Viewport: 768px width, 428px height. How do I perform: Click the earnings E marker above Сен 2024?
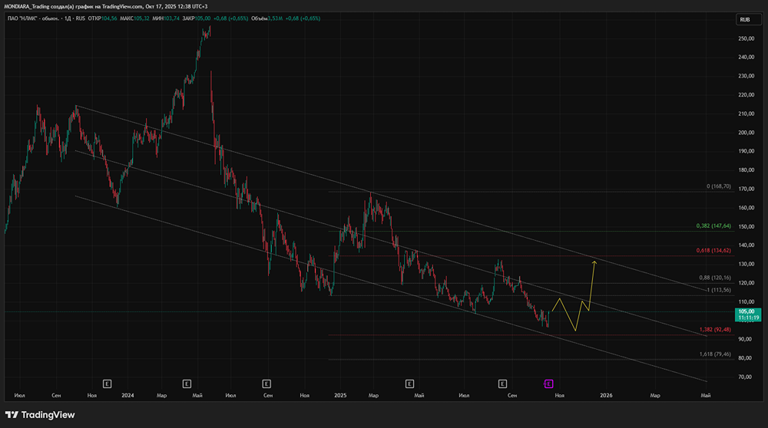[266, 382]
